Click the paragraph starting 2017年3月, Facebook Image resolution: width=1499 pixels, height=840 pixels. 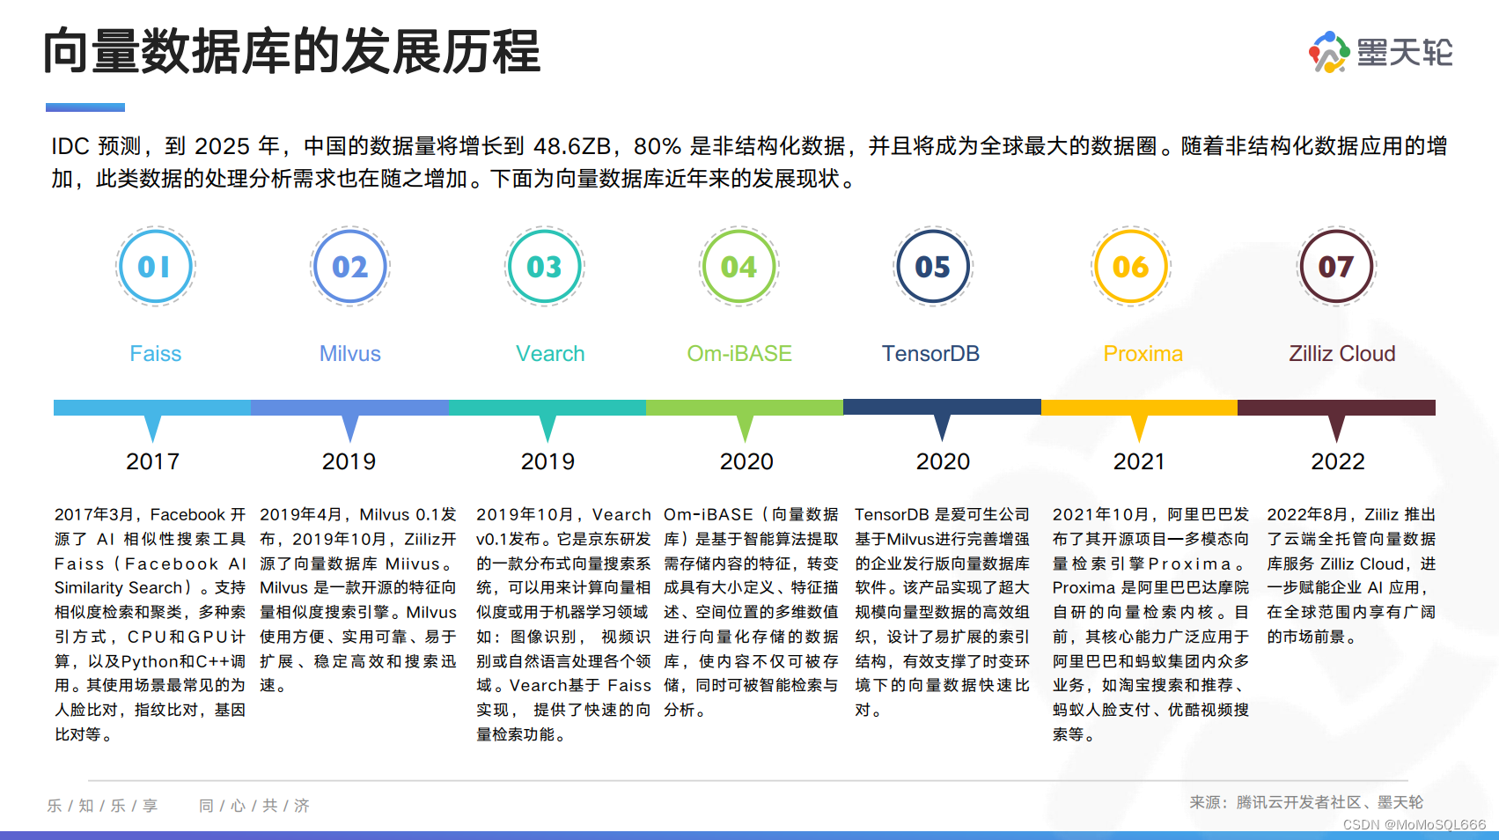[x=150, y=624]
